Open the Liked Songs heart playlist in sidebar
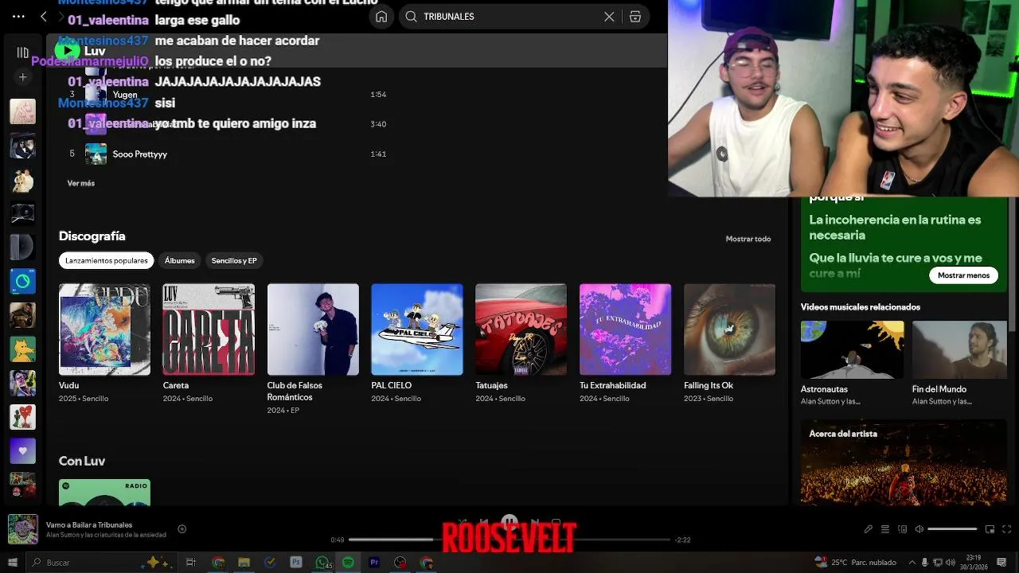The height and width of the screenshot is (573, 1019). (x=22, y=450)
